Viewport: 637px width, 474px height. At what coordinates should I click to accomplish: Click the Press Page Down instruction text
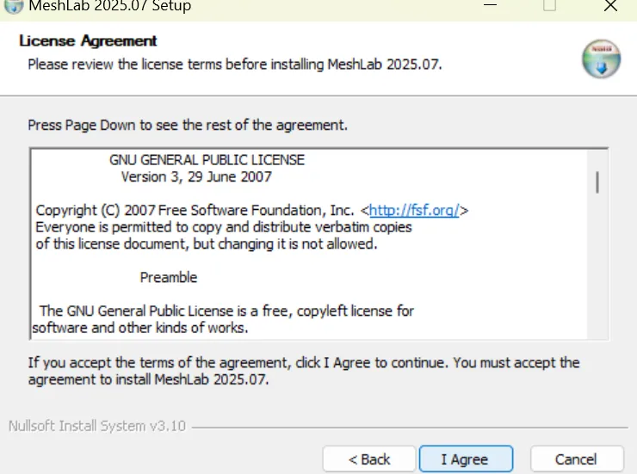point(188,125)
